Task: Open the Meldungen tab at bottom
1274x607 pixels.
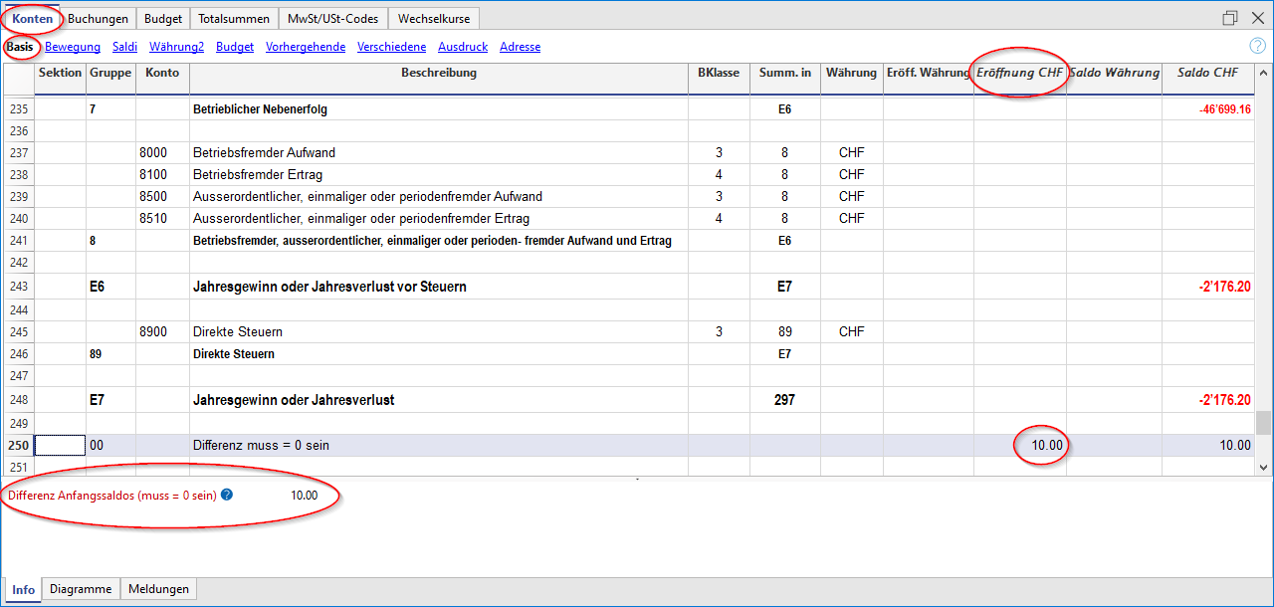Action: (158, 589)
